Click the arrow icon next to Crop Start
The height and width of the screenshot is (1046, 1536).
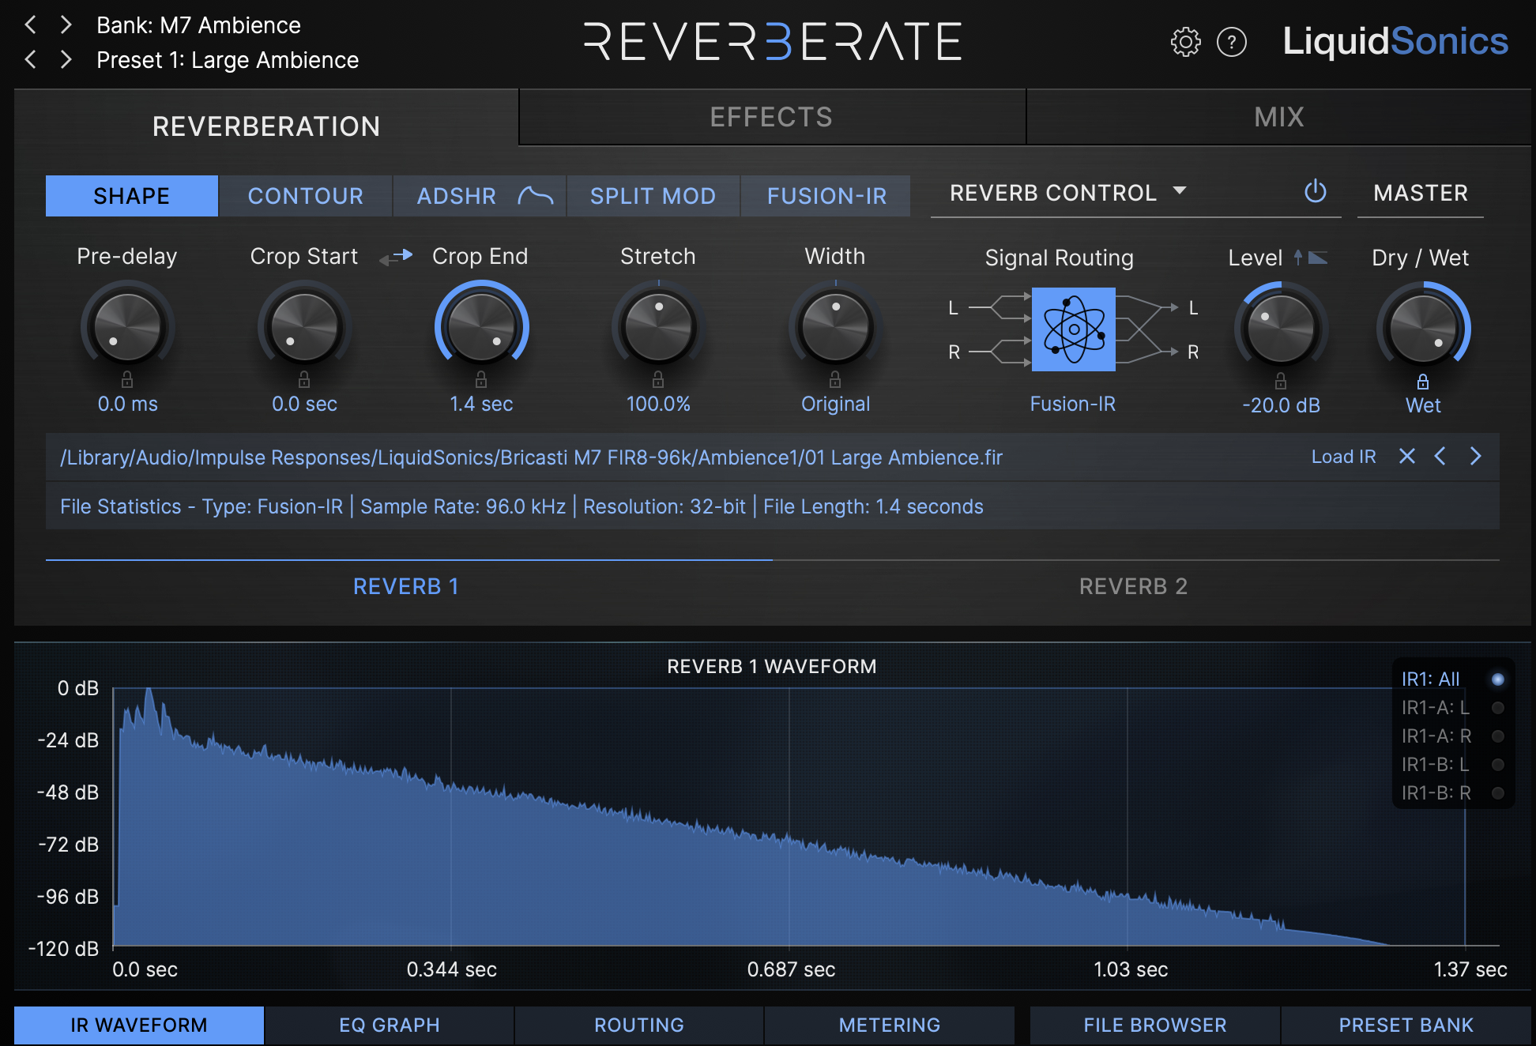click(x=396, y=257)
